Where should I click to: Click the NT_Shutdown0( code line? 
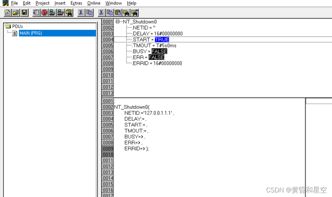[x=132, y=107]
